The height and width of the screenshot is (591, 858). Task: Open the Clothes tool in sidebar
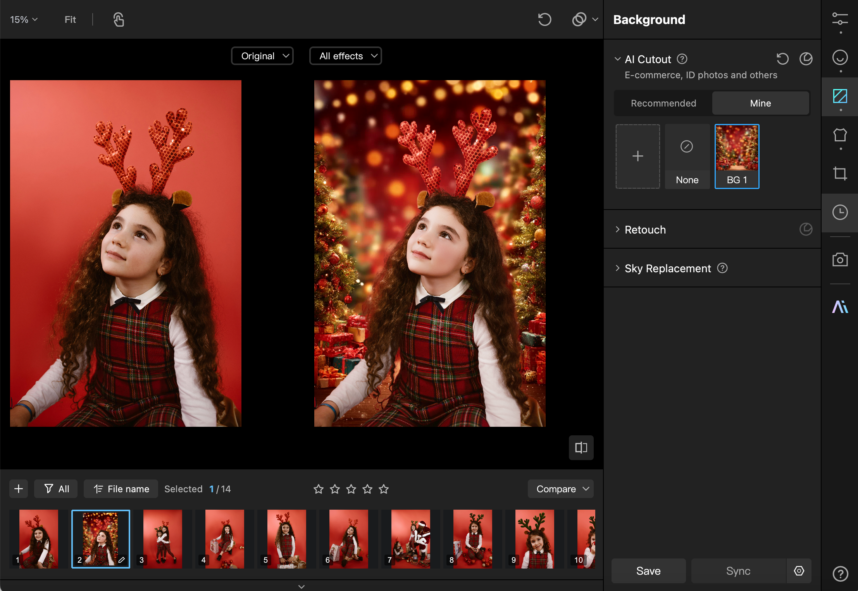pyautogui.click(x=839, y=135)
